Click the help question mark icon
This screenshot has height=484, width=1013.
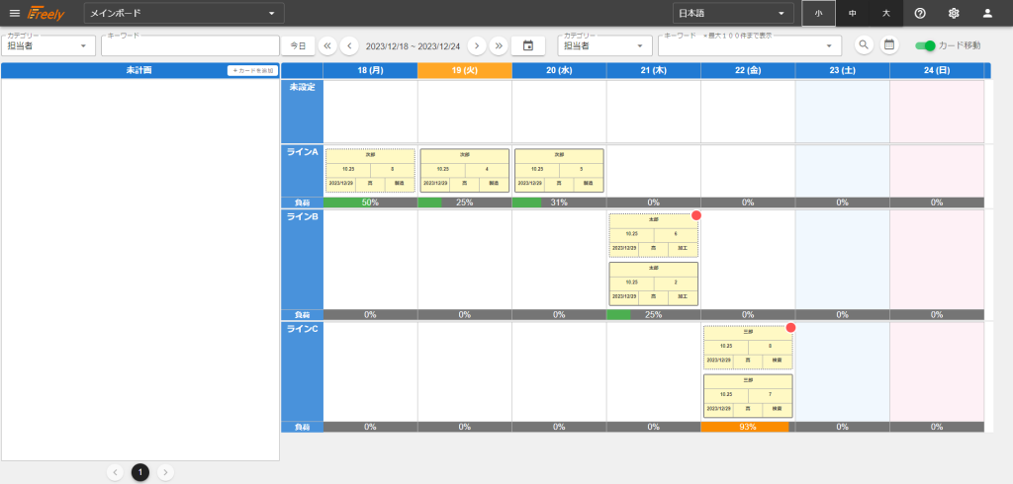click(x=920, y=13)
